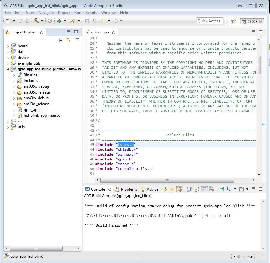Viewport: 270px width, 263px height.
Task: Click the CCS Edit perspective button
Action: (252, 22)
